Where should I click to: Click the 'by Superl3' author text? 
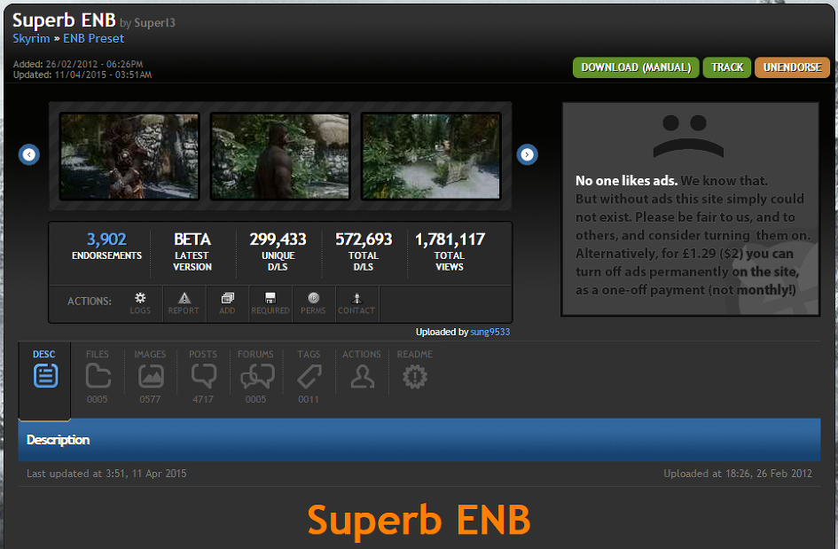[147, 23]
